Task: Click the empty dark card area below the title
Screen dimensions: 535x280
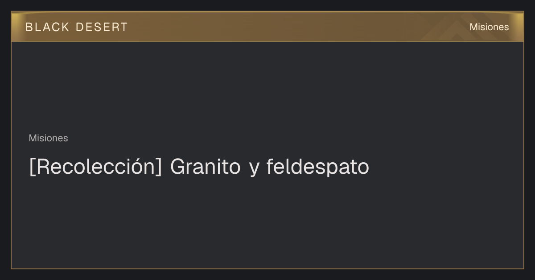Action: pos(267,222)
